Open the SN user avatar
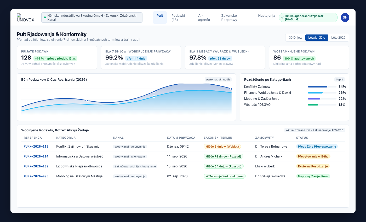 [x=345, y=17]
